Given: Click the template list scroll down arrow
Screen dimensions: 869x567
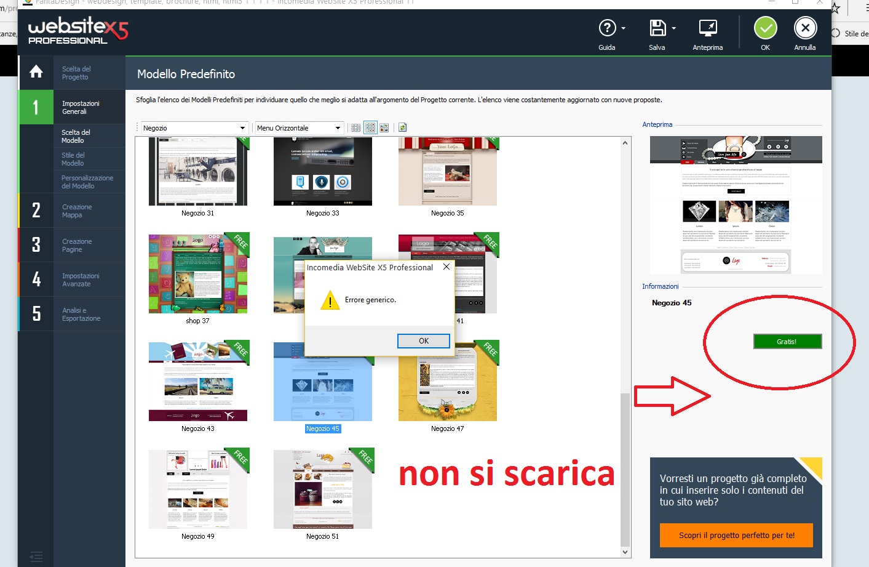Looking at the screenshot, I should click(625, 552).
